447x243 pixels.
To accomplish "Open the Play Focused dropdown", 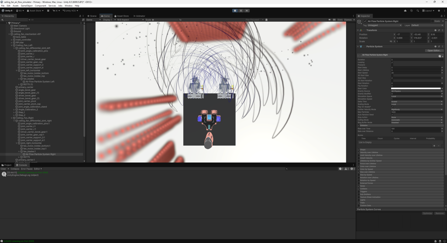I will coord(254,20).
